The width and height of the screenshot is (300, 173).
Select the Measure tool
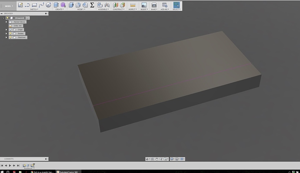pyautogui.click(x=133, y=5)
